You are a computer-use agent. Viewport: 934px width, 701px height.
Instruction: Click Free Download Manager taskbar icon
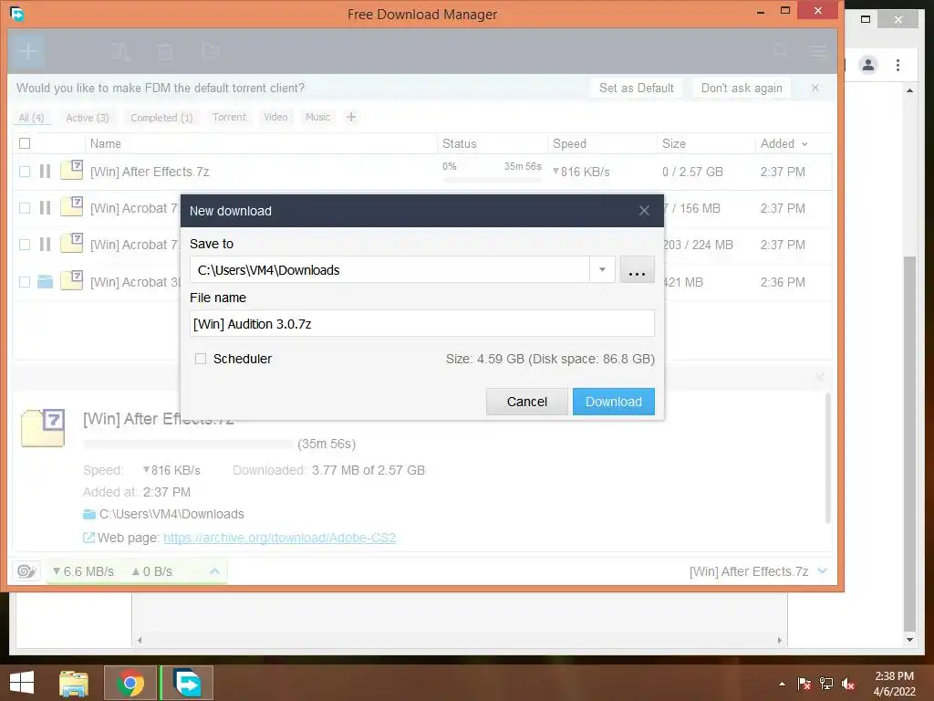pyautogui.click(x=187, y=683)
